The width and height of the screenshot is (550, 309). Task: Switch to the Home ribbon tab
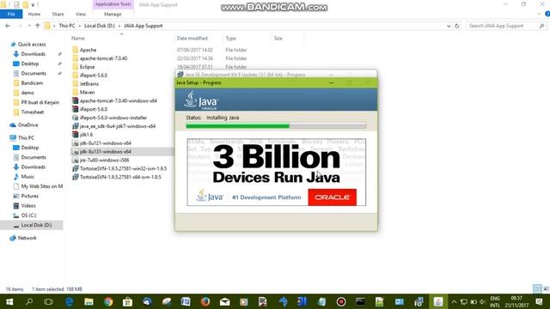pyautogui.click(x=34, y=14)
